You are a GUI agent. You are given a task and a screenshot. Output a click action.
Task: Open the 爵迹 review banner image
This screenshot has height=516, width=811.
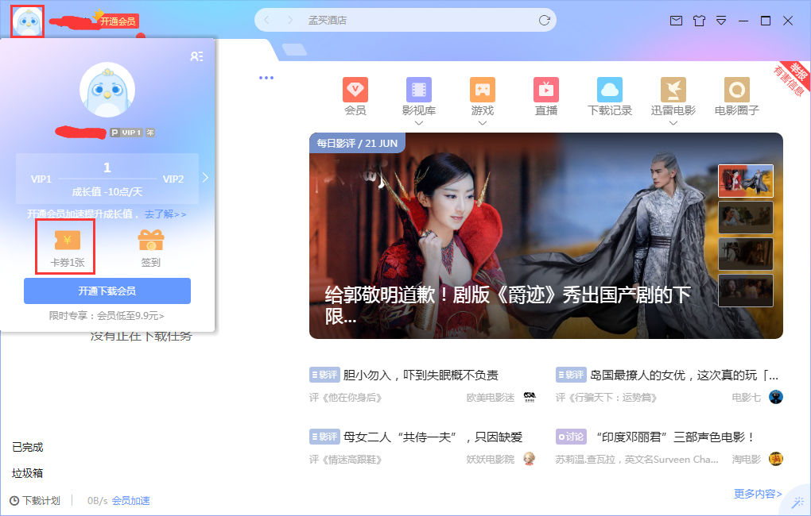(x=546, y=236)
